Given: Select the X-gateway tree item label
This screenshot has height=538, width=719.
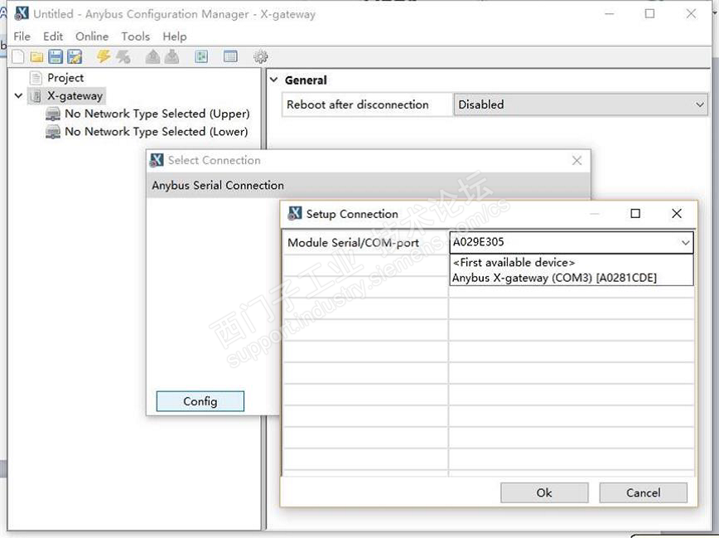Looking at the screenshot, I should [75, 96].
